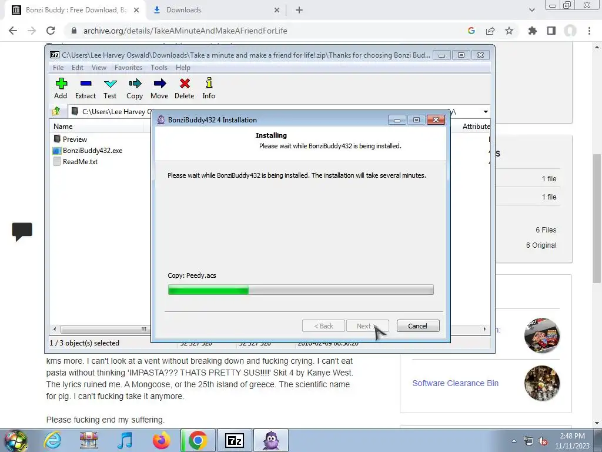The height and width of the screenshot is (452, 602).
Task: Click the Info toolbar icon in 7-Zip
Action: click(209, 89)
